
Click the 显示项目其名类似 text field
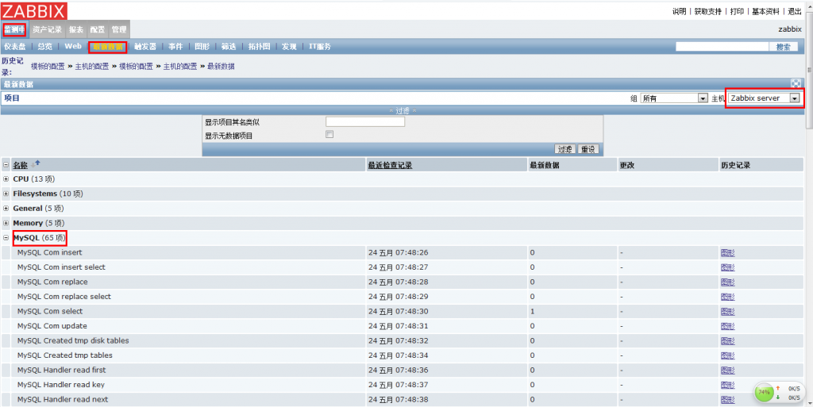coord(365,121)
